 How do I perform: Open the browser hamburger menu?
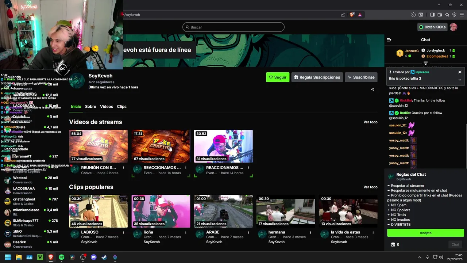coord(462,15)
